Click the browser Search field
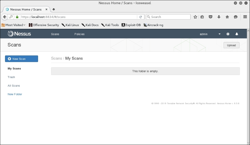 (x=168, y=17)
